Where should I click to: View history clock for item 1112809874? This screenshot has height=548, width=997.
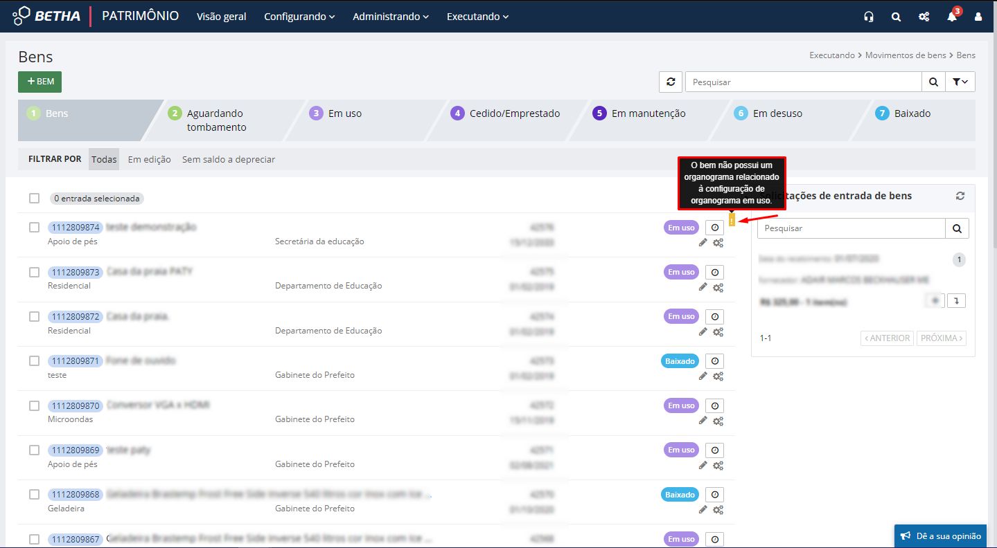click(x=714, y=228)
